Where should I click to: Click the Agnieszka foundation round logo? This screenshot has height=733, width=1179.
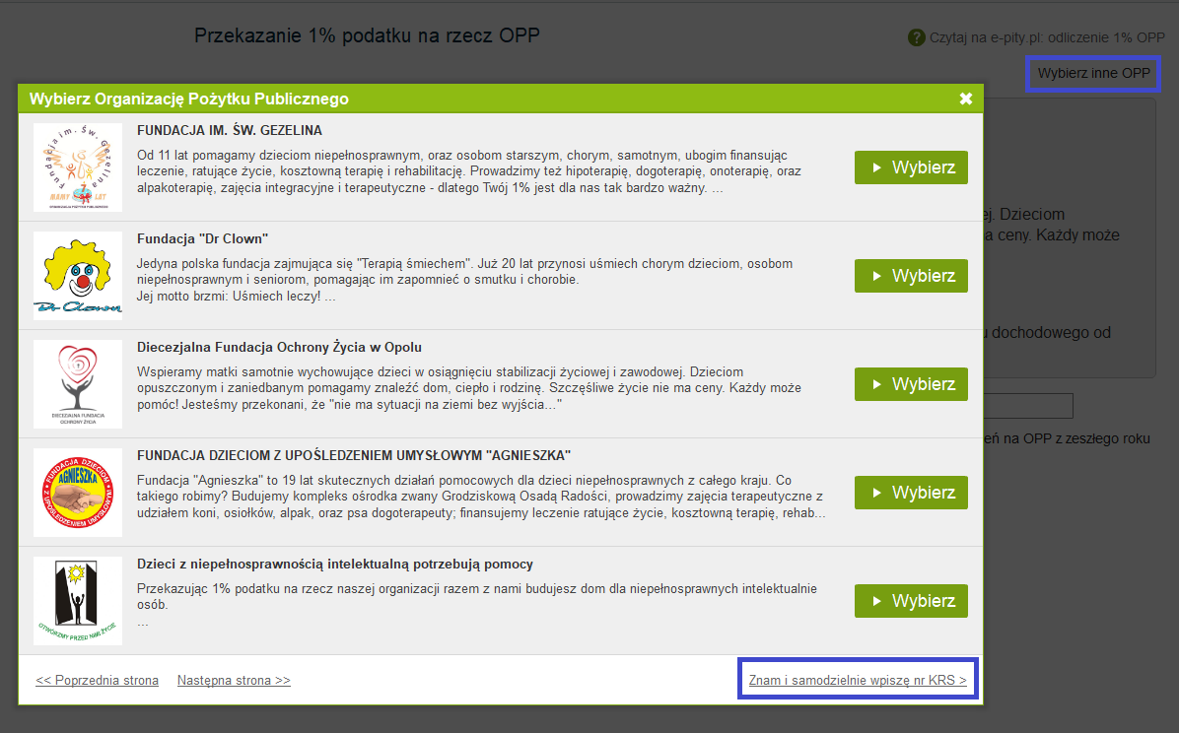tap(78, 493)
